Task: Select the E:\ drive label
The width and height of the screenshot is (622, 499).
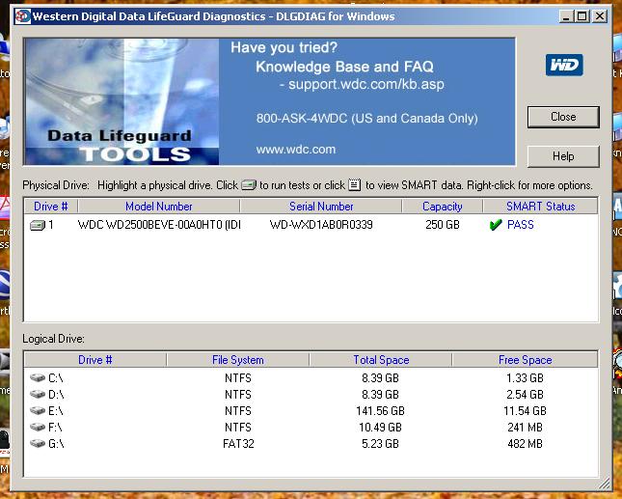Action: coord(56,411)
